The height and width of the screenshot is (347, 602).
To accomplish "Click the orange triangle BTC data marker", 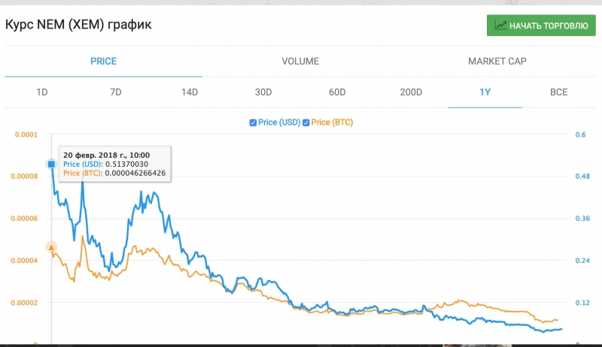I will pos(51,247).
